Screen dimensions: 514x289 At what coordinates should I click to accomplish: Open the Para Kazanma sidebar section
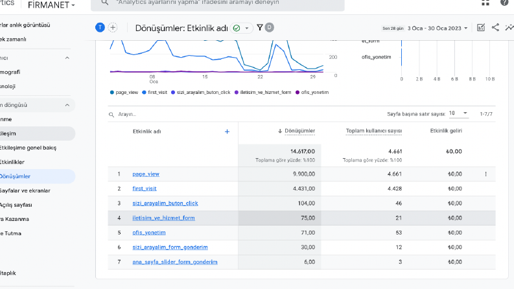pos(14,219)
